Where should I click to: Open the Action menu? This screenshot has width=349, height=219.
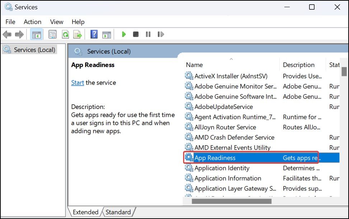(32, 22)
